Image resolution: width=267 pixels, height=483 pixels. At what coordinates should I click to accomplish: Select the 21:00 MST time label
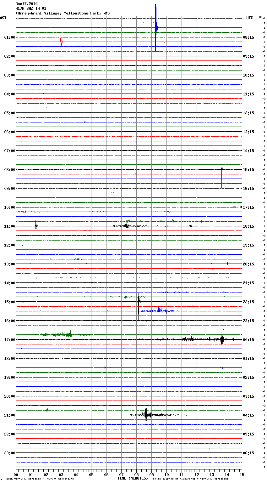(x=9, y=415)
